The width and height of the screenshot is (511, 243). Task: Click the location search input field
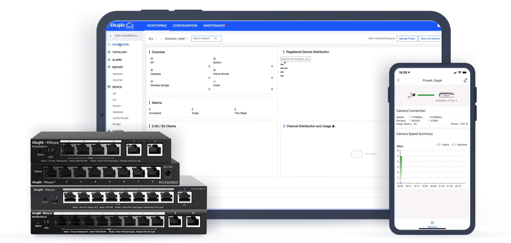(x=295, y=59)
